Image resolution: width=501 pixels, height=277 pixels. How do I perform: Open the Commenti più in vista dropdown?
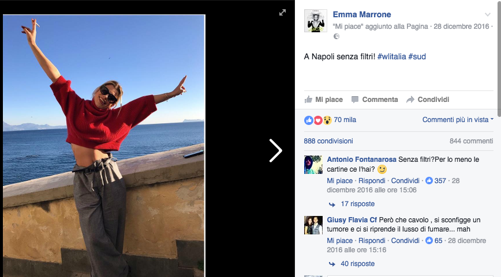(458, 120)
